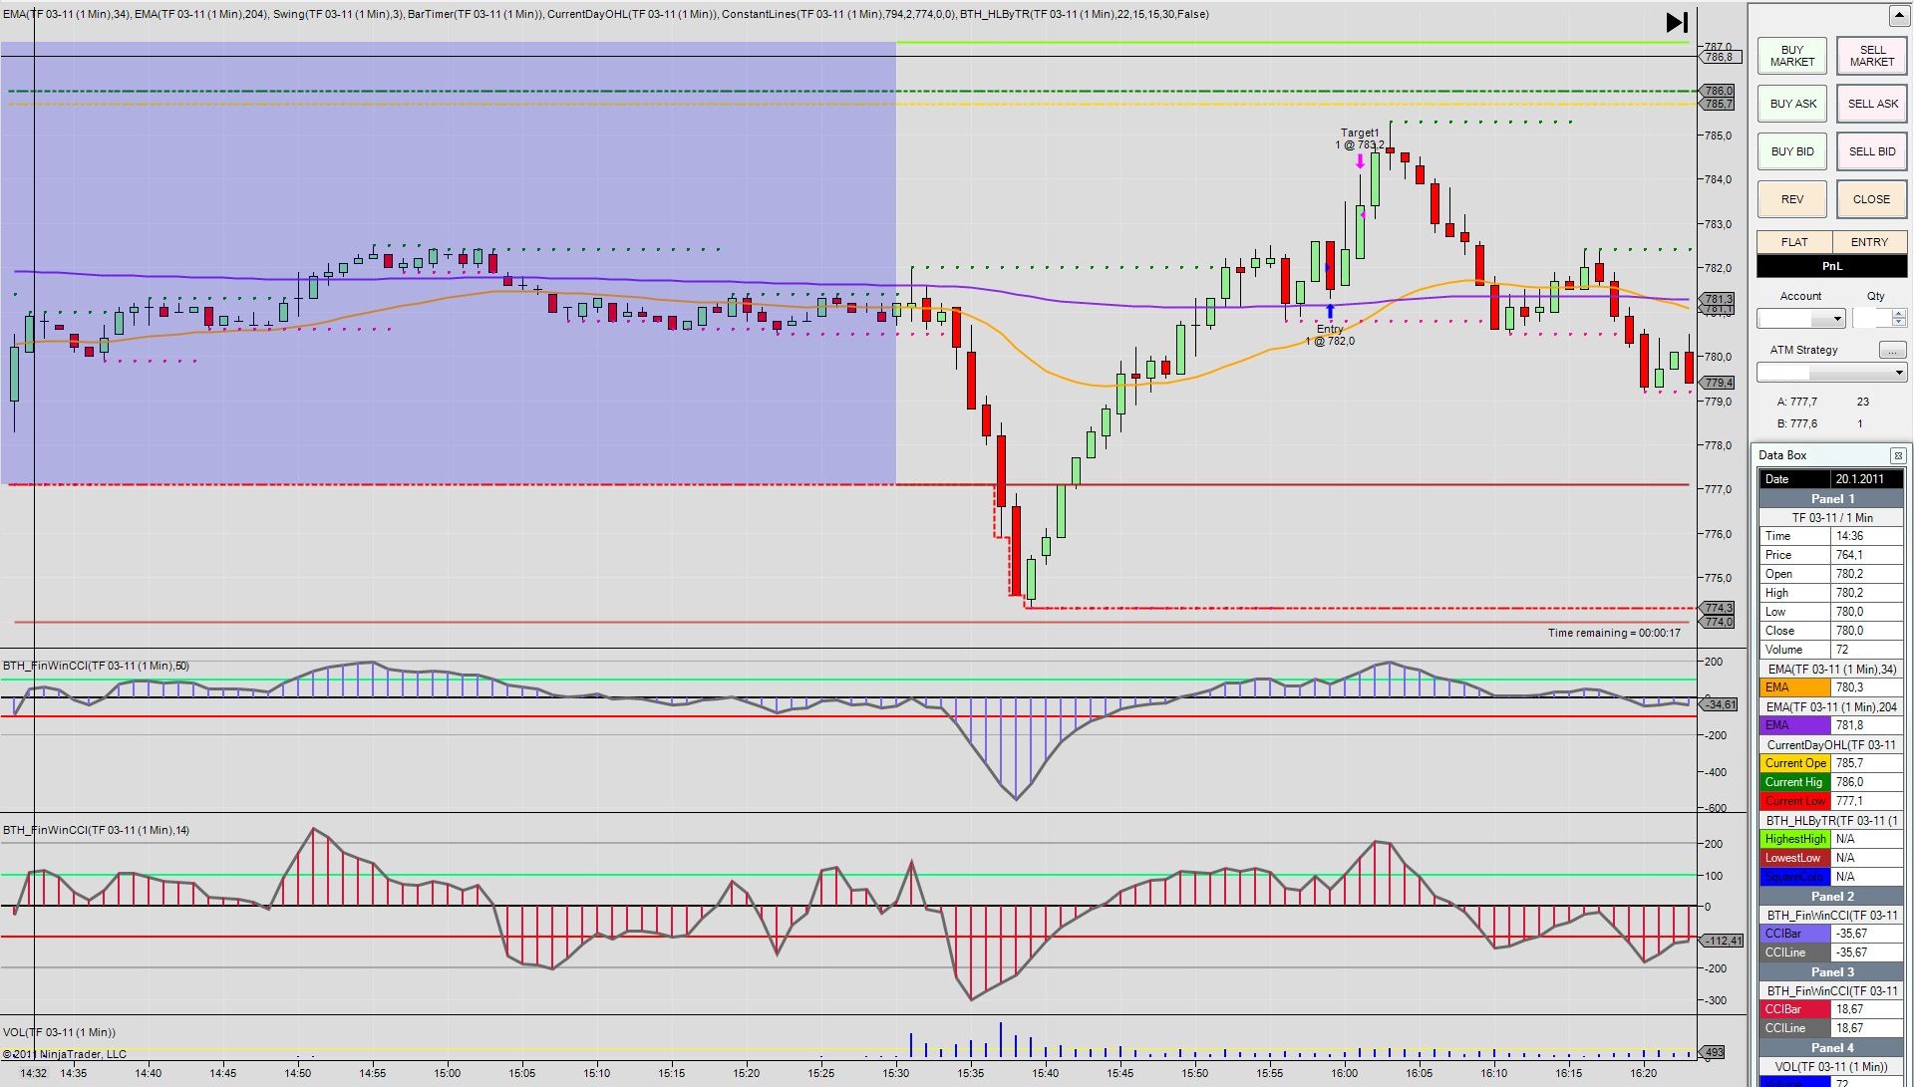Click the orange EMA color swatch

tap(1794, 687)
